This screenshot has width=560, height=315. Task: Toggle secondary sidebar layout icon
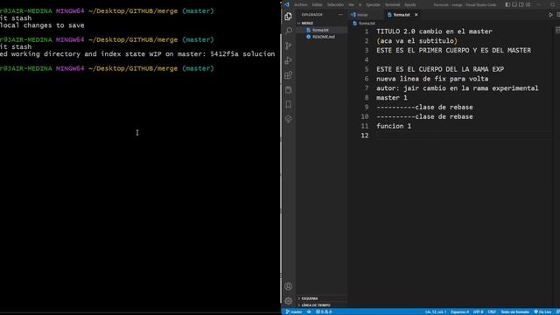coord(521,4)
